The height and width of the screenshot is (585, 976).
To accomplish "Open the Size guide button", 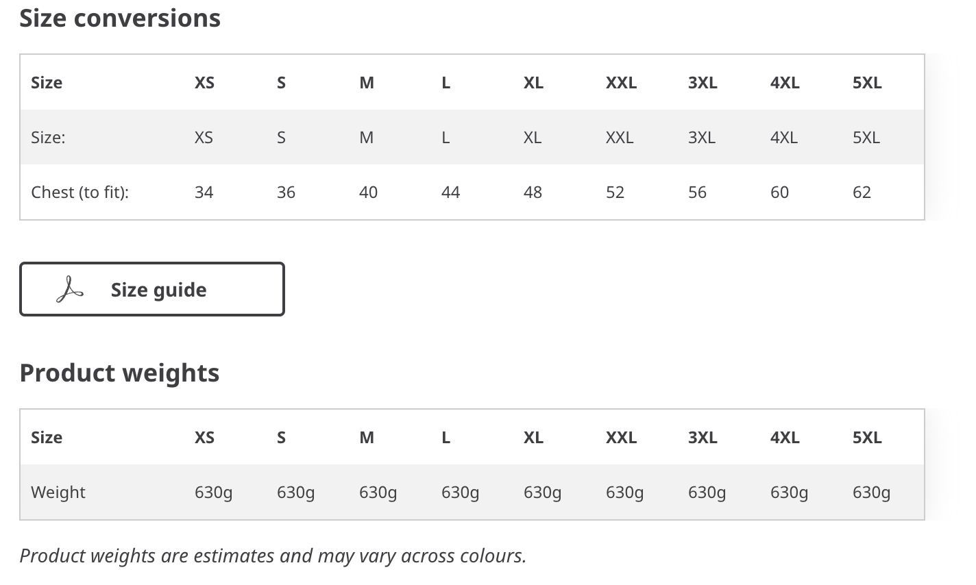I will click(x=151, y=289).
